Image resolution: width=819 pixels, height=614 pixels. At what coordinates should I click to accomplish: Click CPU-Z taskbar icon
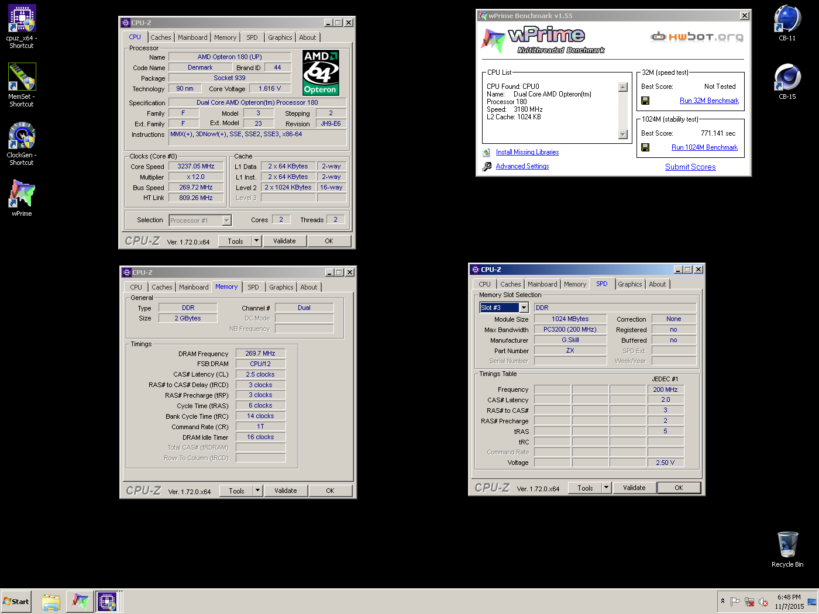point(108,602)
